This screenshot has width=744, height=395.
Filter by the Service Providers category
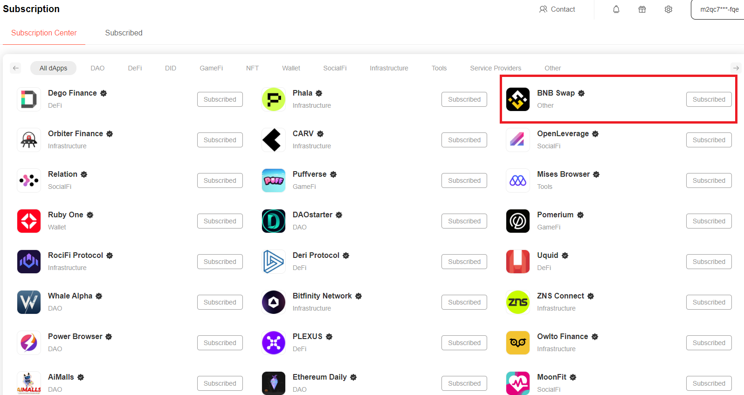pyautogui.click(x=496, y=68)
